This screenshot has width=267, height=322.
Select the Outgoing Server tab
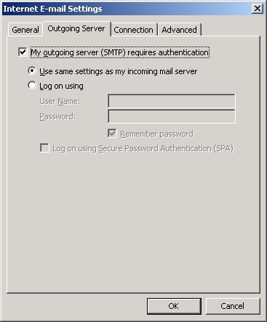(76, 28)
